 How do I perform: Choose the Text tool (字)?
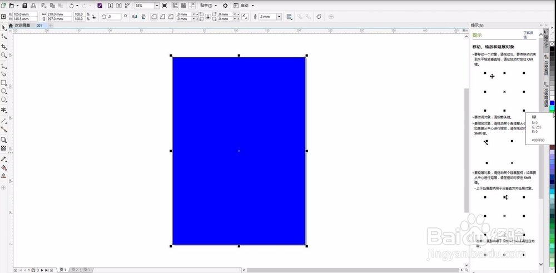[3, 110]
